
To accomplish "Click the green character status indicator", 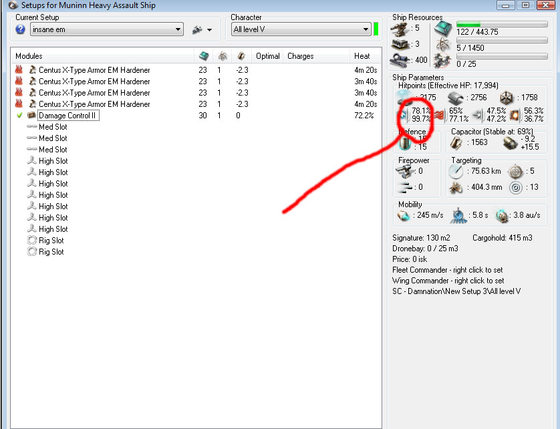I will [376, 29].
